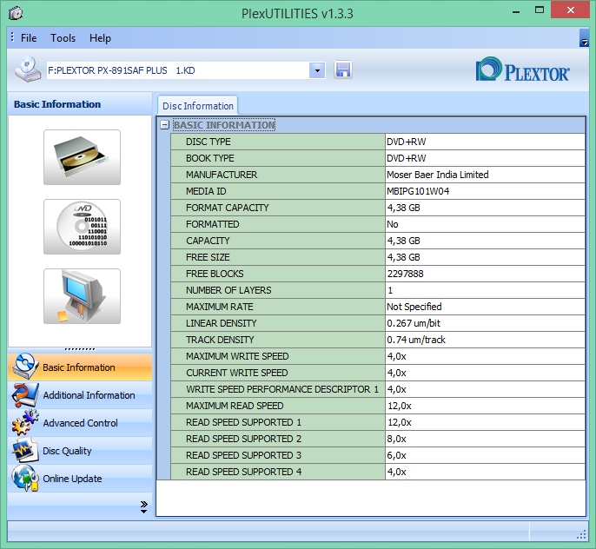Image resolution: width=596 pixels, height=549 pixels.
Task: Close the PlexUTILITIES window
Action: point(570,10)
